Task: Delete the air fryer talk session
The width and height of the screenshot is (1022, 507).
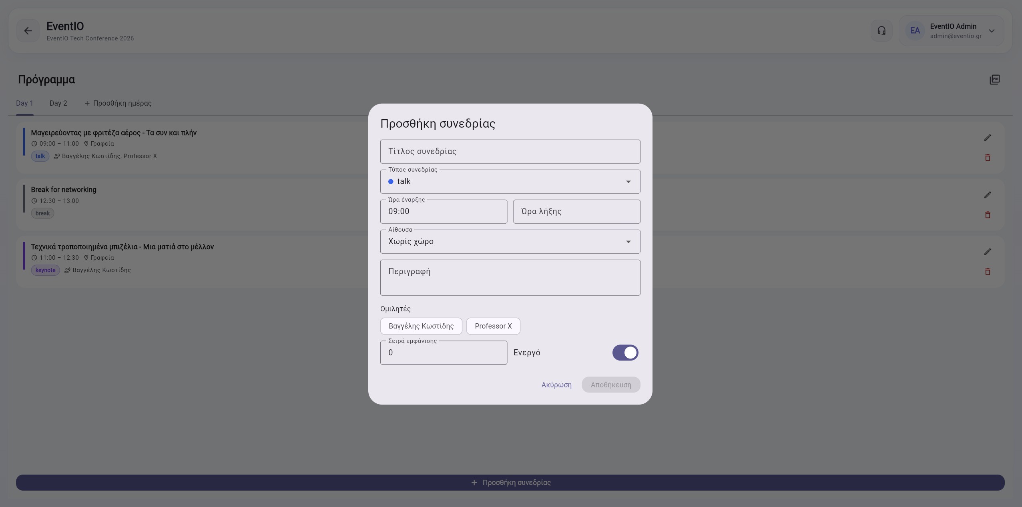Action: 988,158
